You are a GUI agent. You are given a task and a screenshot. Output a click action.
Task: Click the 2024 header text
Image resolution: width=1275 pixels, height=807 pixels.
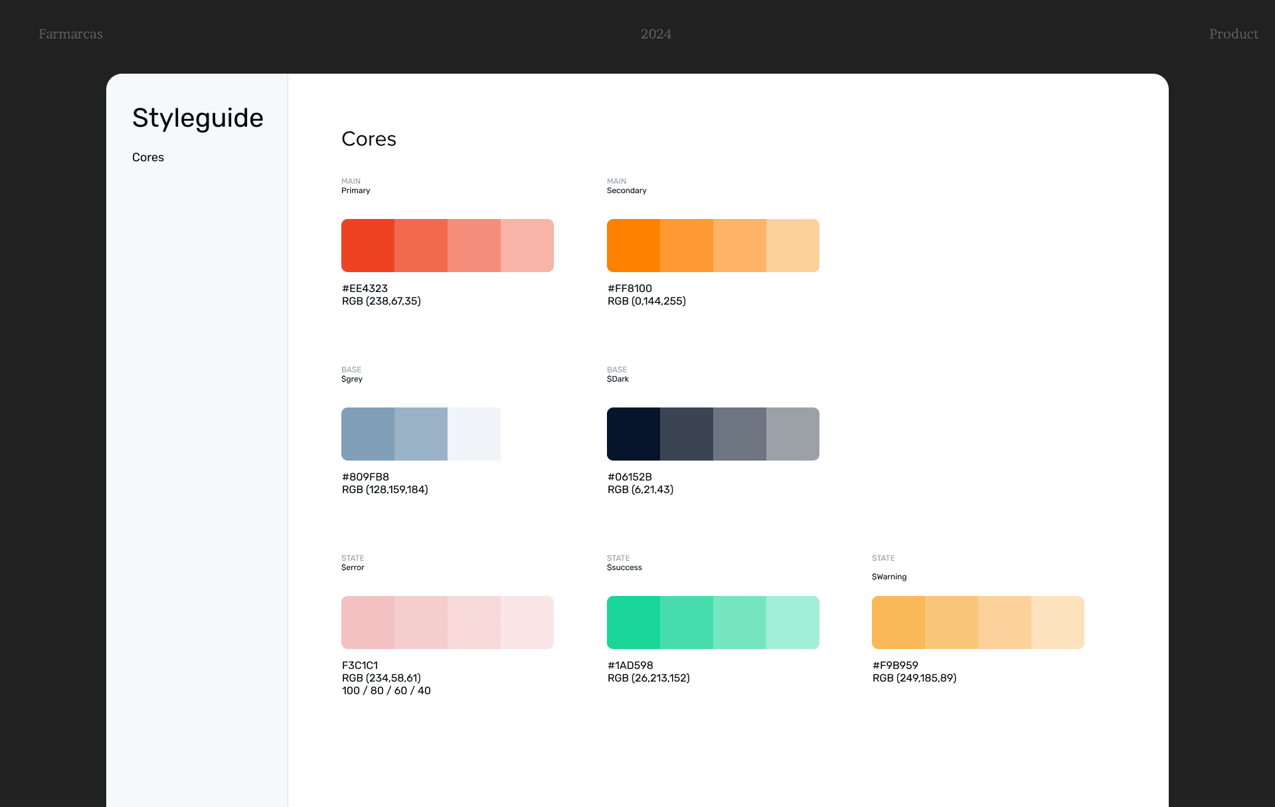(656, 34)
